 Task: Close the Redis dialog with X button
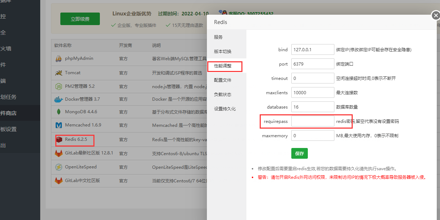[435, 16]
